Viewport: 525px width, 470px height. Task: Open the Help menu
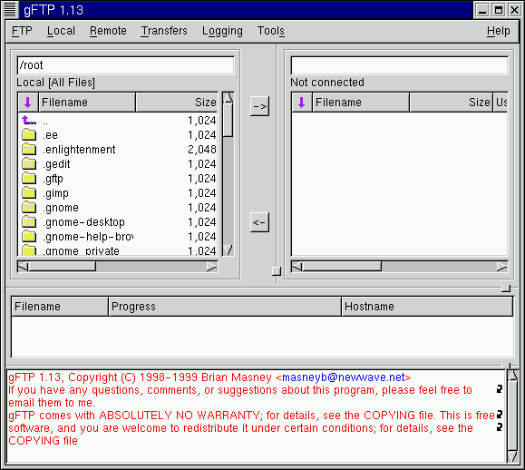point(498,31)
